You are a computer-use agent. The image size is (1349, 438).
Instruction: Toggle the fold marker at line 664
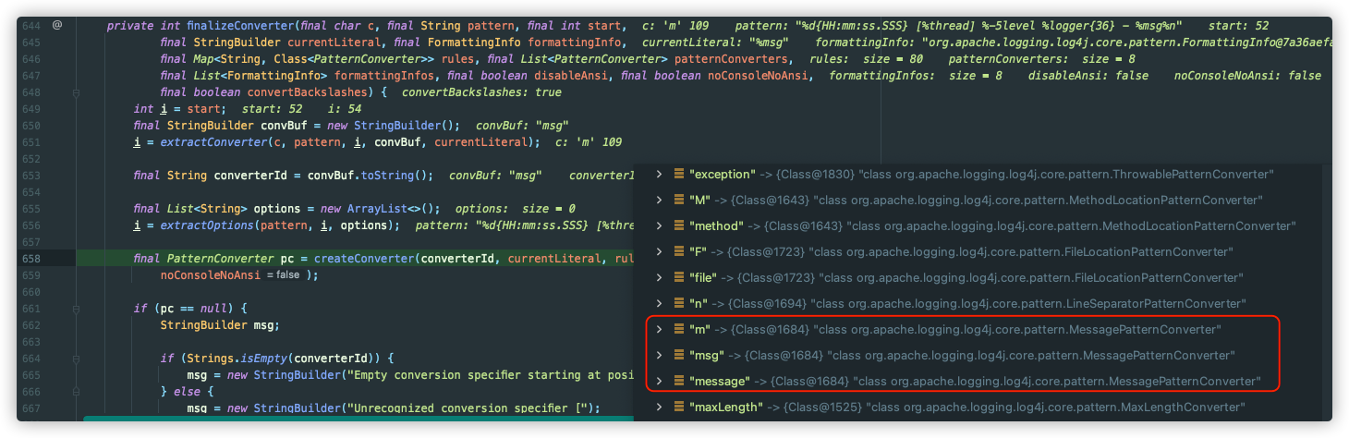(76, 358)
